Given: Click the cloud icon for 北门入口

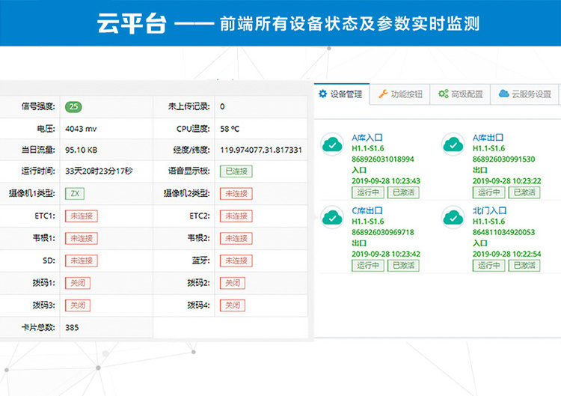Looking at the screenshot, I should pos(453,217).
